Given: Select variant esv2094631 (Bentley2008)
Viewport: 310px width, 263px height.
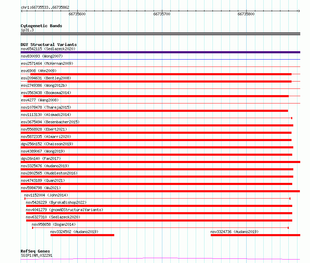Looking at the screenshot, I should (46, 78).
